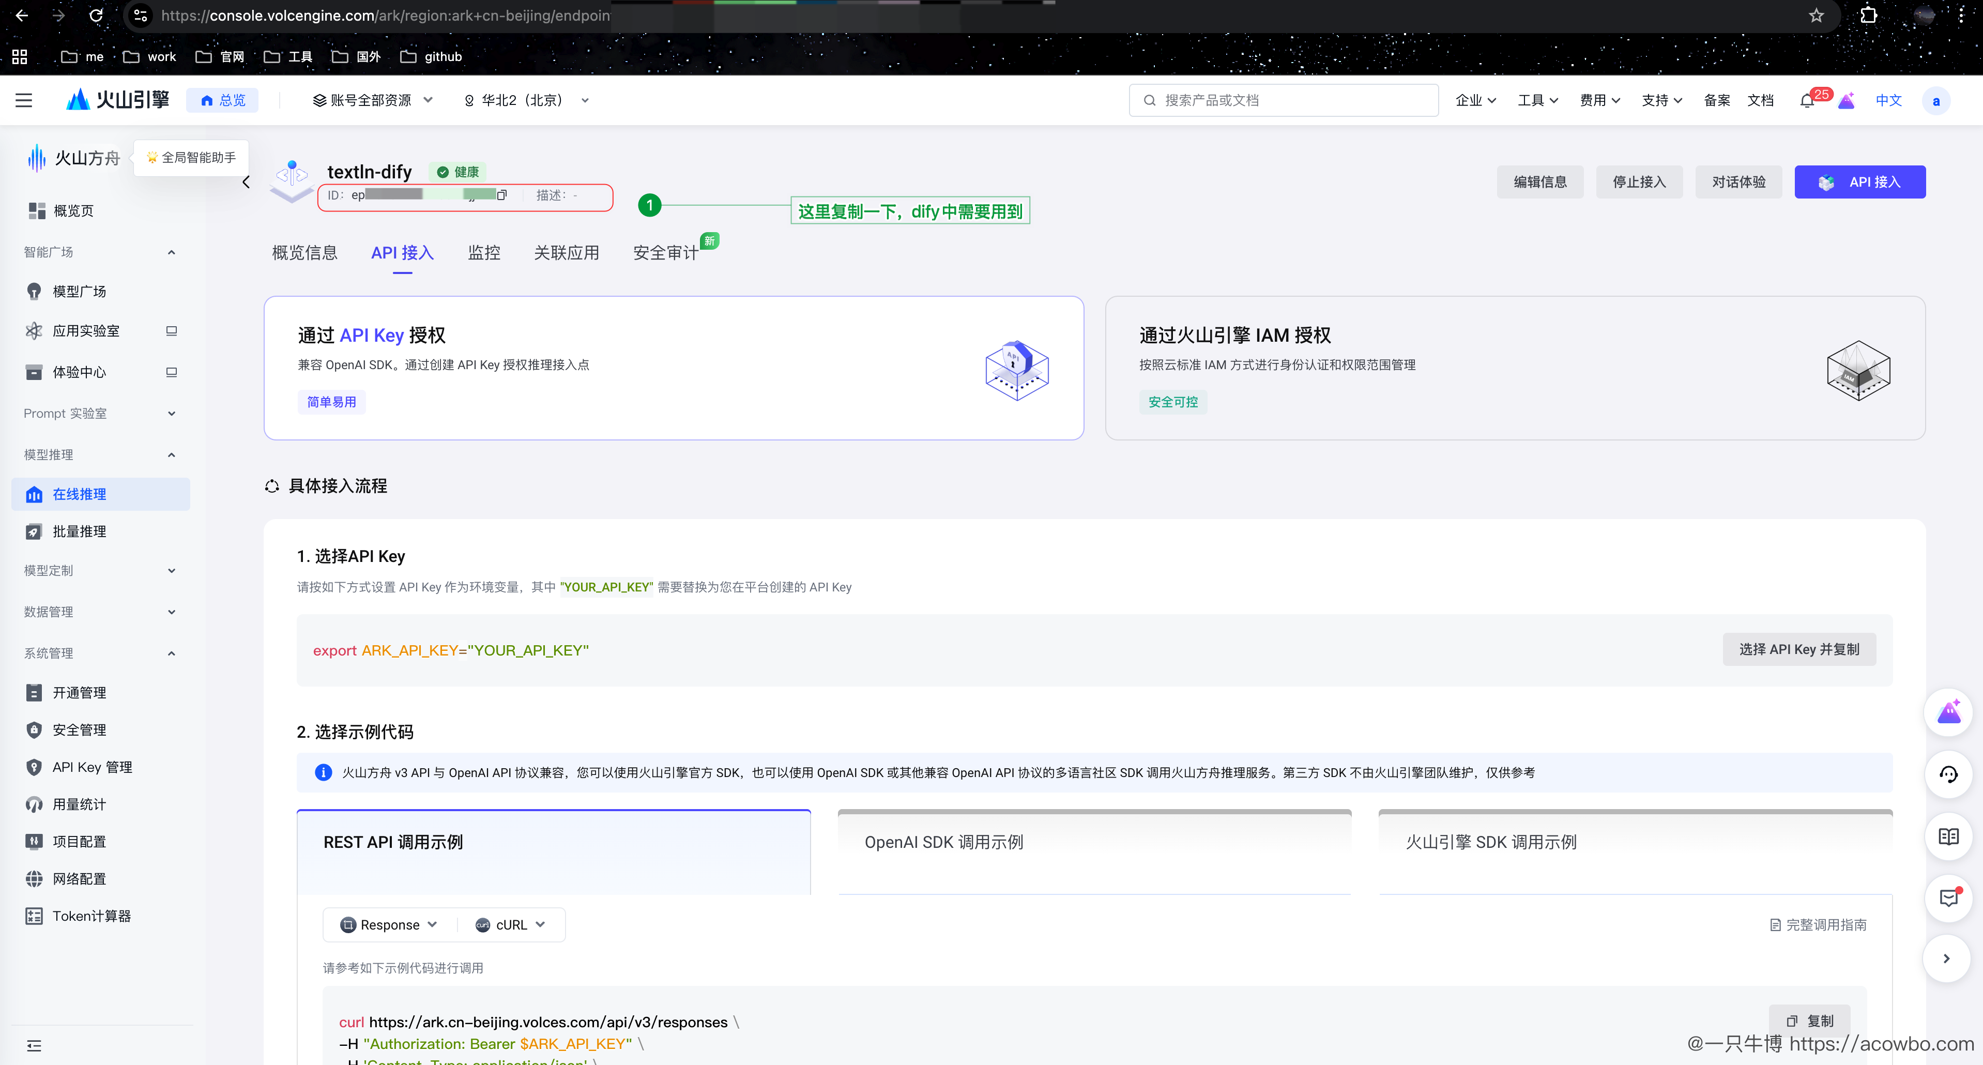The image size is (1983, 1065).
Task: Open the notifications bell
Action: click(x=1807, y=101)
